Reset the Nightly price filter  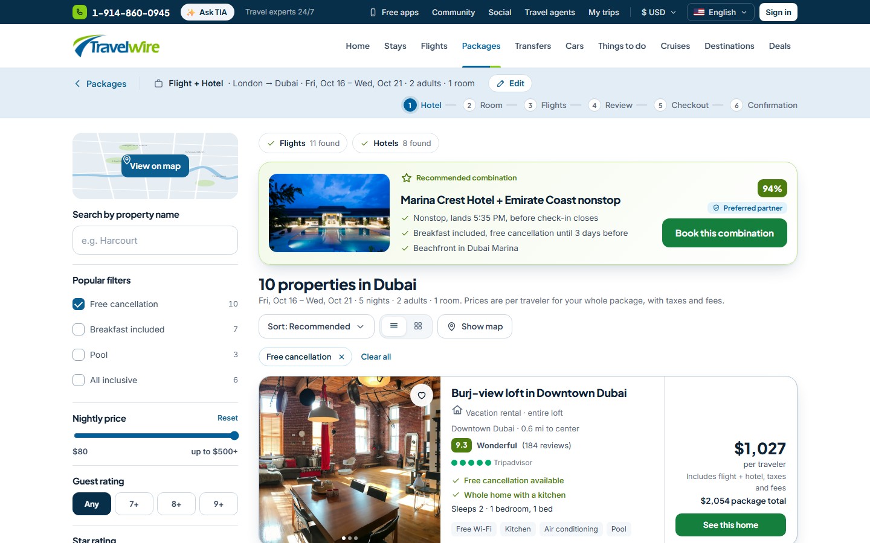228,418
